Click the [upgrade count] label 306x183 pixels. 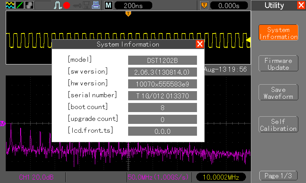(x=93, y=119)
